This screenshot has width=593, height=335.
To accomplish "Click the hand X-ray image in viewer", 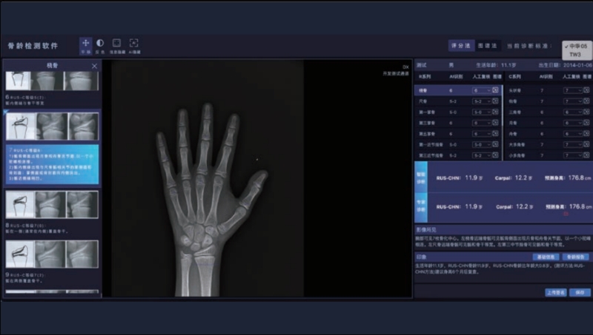I will pos(208,178).
